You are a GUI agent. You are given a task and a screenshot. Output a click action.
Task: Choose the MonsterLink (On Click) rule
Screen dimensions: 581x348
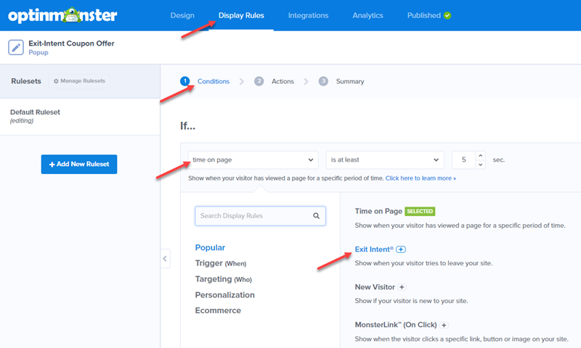coord(396,325)
